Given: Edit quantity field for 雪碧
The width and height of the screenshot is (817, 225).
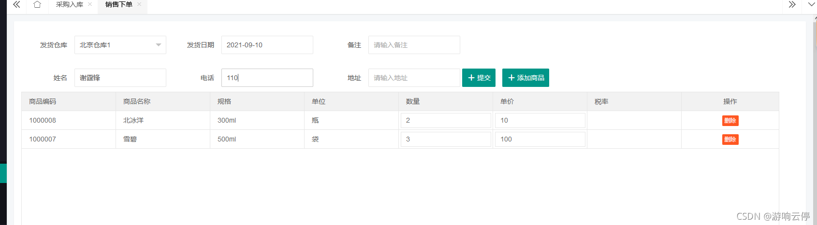Looking at the screenshot, I should tap(446, 140).
